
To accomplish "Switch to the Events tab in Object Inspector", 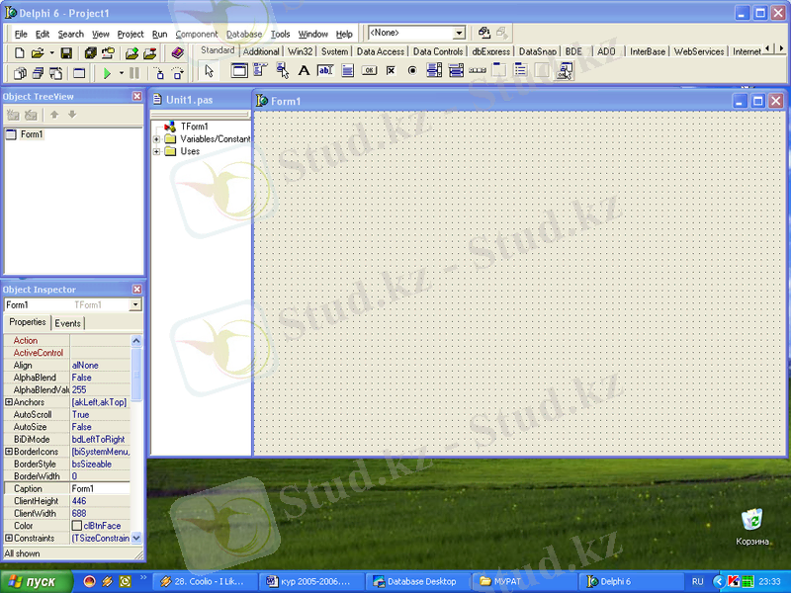I will click(68, 322).
